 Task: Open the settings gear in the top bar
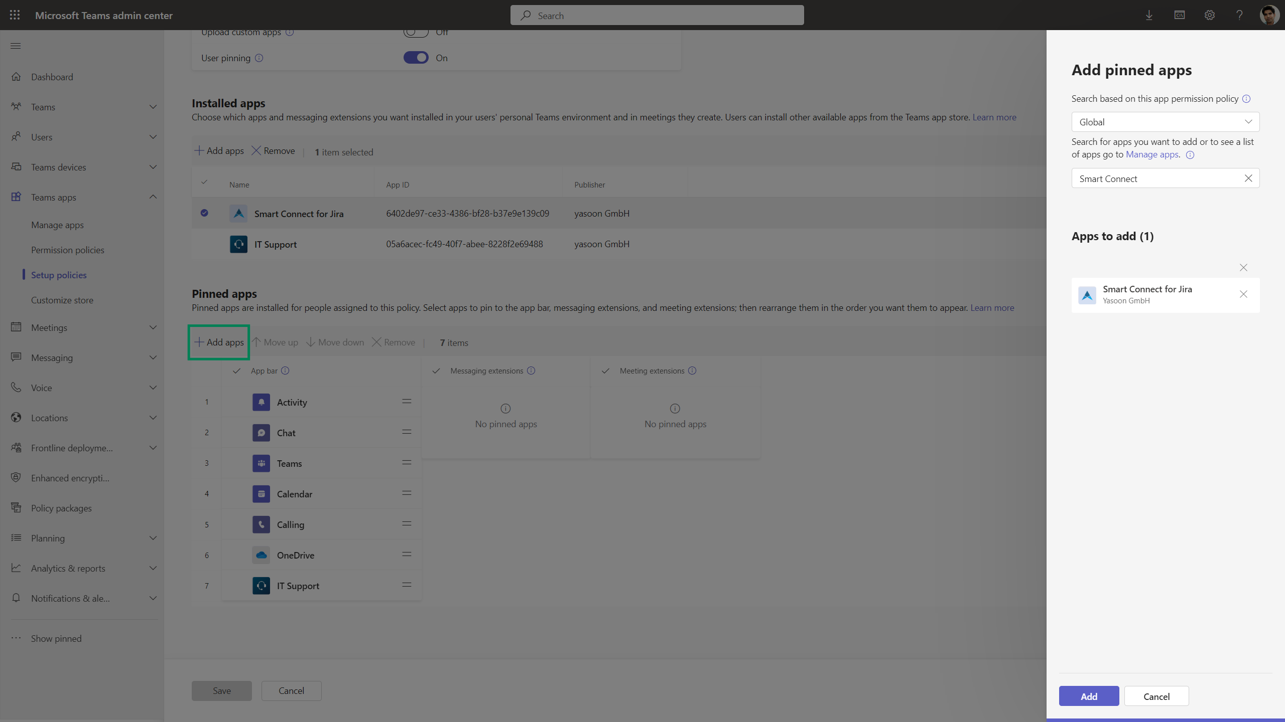1209,15
